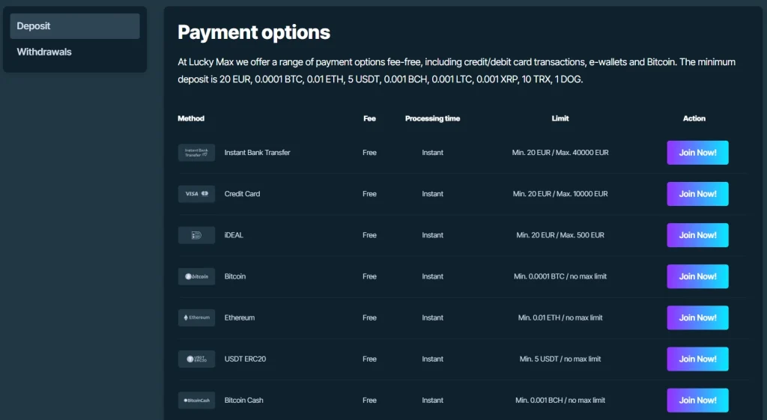Click the Visa Mastercard credit card icon
767x420 pixels.
[x=197, y=194]
